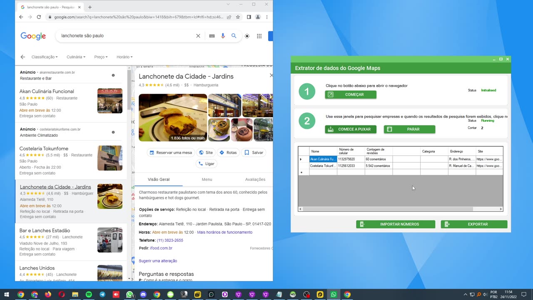Select the browser address bar URL
533x300 pixels.
(139, 17)
